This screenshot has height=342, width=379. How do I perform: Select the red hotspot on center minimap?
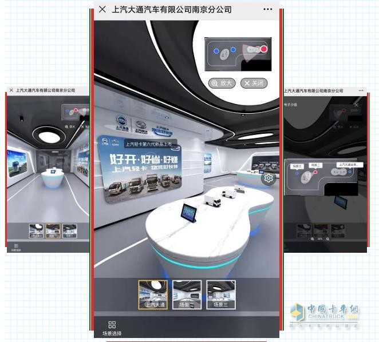[x=264, y=49]
